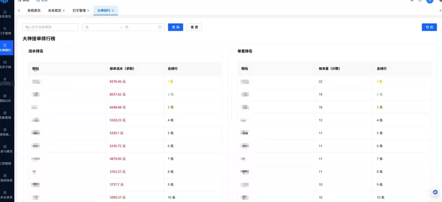Click 总排行 header in 流水排名 table
The image size is (442, 202).
[172, 69]
